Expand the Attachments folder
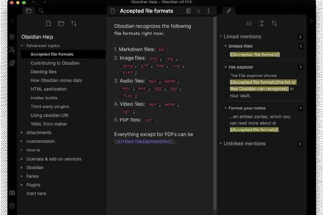The image size is (323, 215). click(22, 133)
